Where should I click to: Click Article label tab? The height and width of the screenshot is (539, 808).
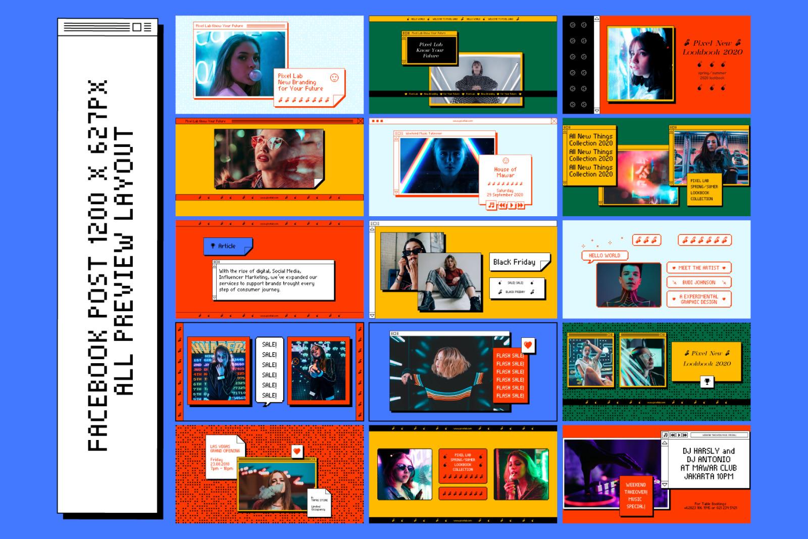pyautogui.click(x=227, y=246)
